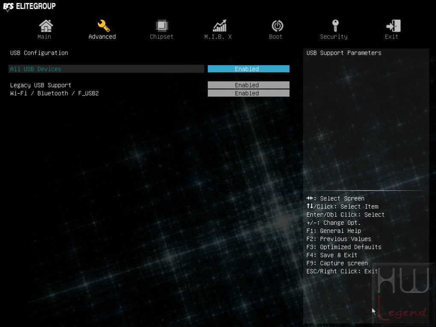Click the Enter/Dbl Click: Select line
436x327 pixels.
345,215
